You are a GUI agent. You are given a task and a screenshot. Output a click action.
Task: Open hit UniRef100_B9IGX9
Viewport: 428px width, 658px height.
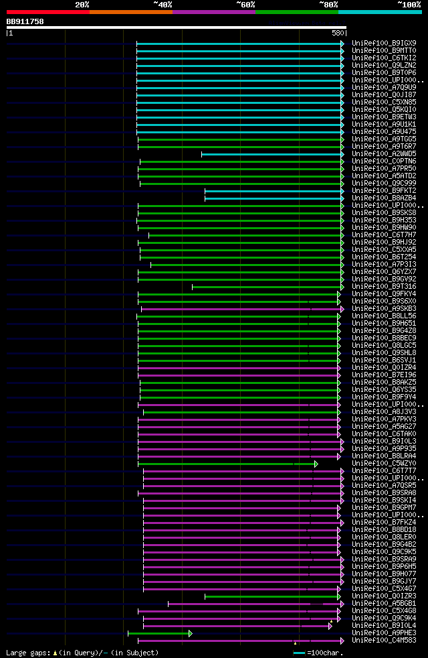pyautogui.click(x=384, y=44)
